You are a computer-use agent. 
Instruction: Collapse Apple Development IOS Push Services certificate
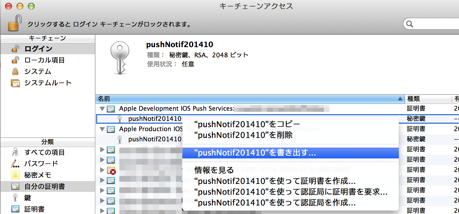(102, 109)
